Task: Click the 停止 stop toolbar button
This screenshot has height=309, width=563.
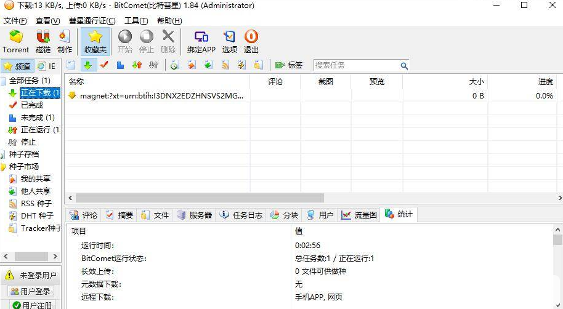Action: 147,42
